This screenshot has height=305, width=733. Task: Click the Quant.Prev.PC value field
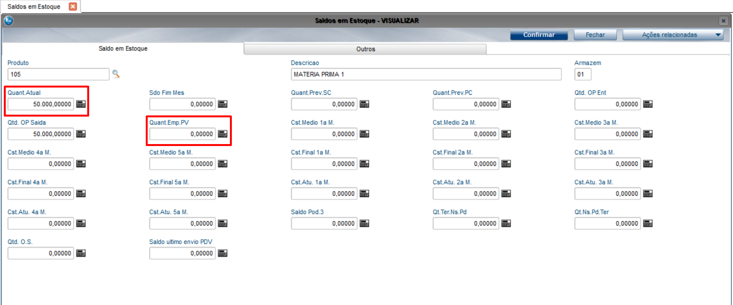click(466, 104)
